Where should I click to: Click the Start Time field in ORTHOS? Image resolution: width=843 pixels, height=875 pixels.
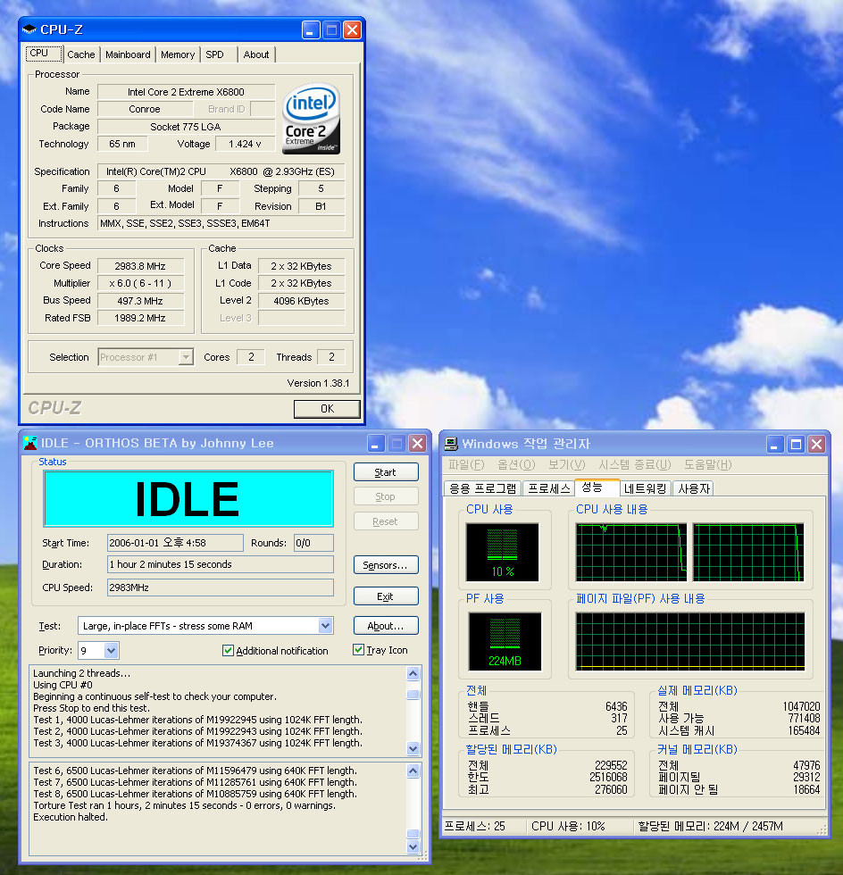[x=175, y=543]
